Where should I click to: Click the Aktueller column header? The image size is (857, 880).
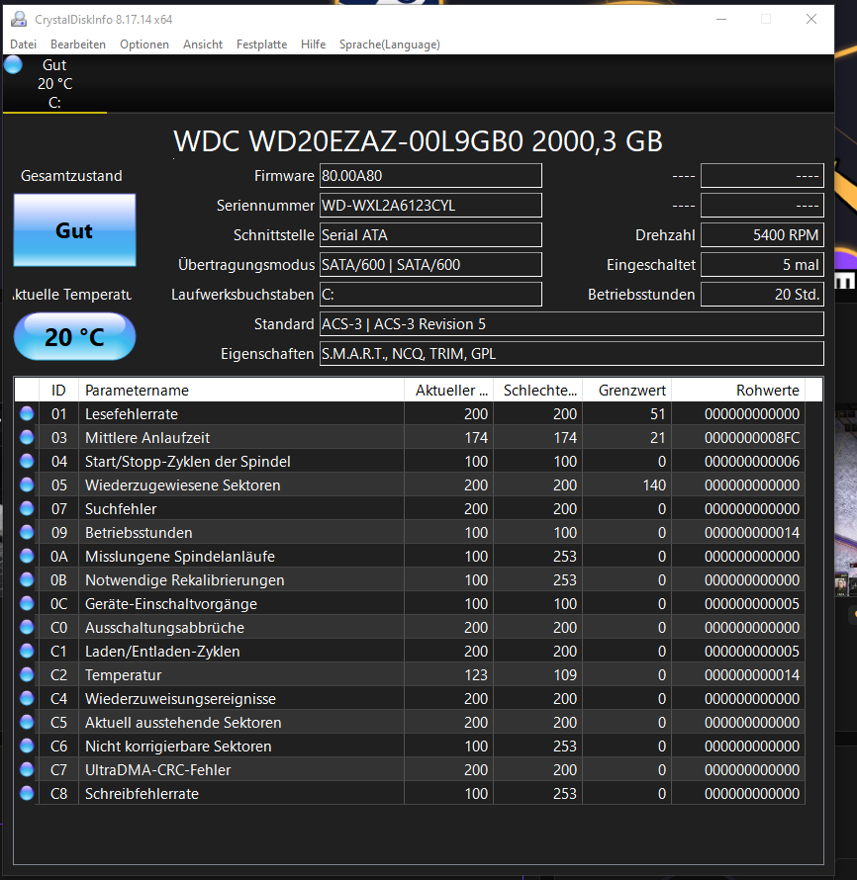[448, 390]
